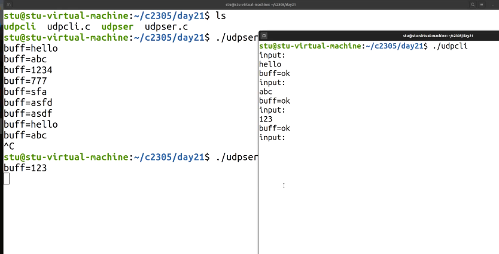Click the block cursor in server terminal
The height and width of the screenshot is (254, 499).
click(x=7, y=179)
